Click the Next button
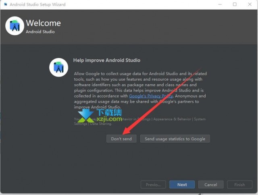The width and height of the screenshot is (258, 195). (182, 185)
